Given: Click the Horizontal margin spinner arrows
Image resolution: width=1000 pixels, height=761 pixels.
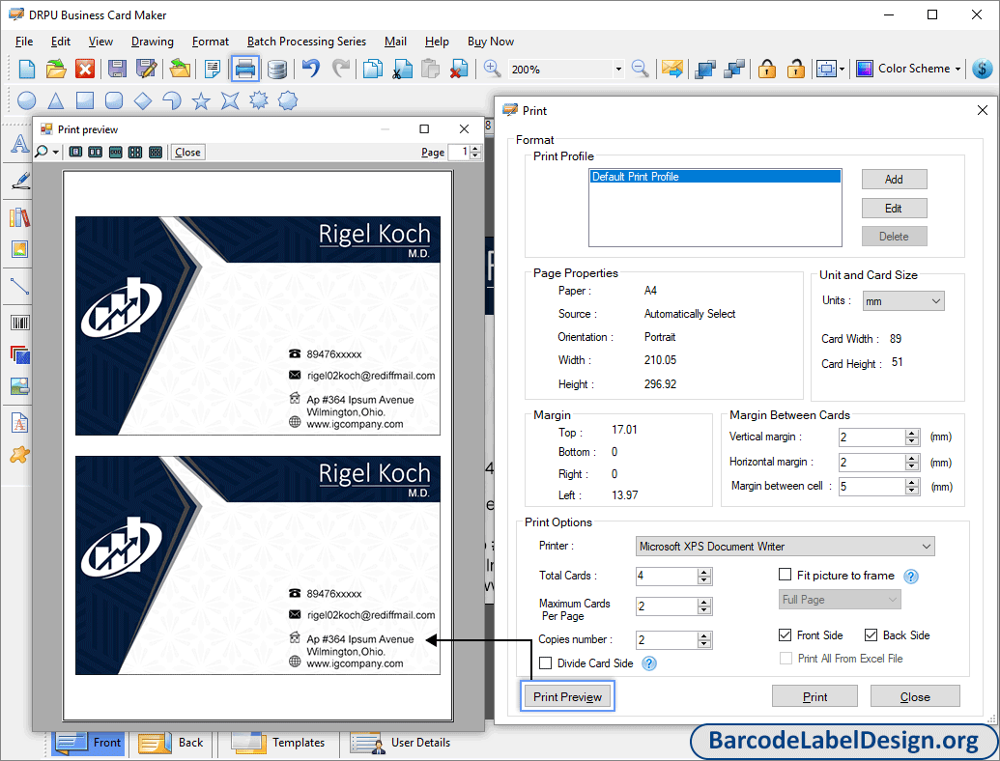Looking at the screenshot, I should pyautogui.click(x=912, y=462).
